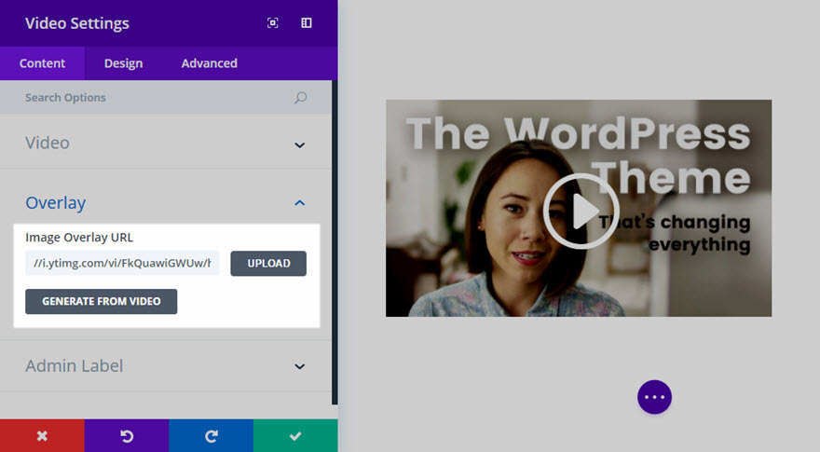Undo the last change
The height and width of the screenshot is (452, 820).
click(127, 435)
